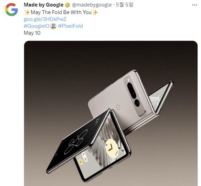
Task: Click the 5월 5일 post date
Action: 124,5
